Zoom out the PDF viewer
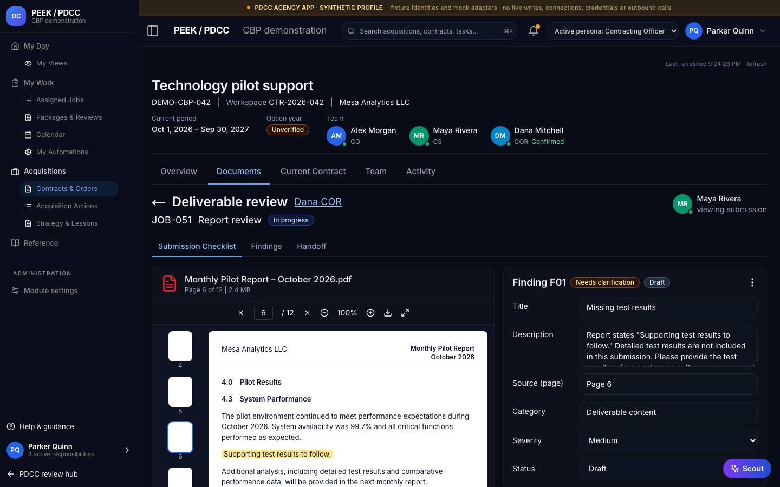This screenshot has width=780, height=487. pyautogui.click(x=324, y=313)
